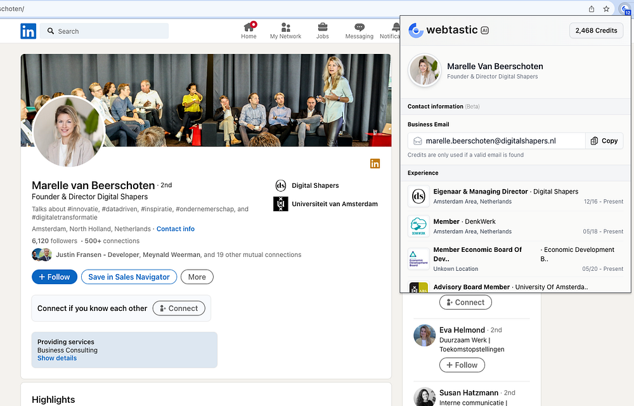This screenshot has width=634, height=406.
Task: Follow Marelle van Beerschoten
Action: click(55, 277)
